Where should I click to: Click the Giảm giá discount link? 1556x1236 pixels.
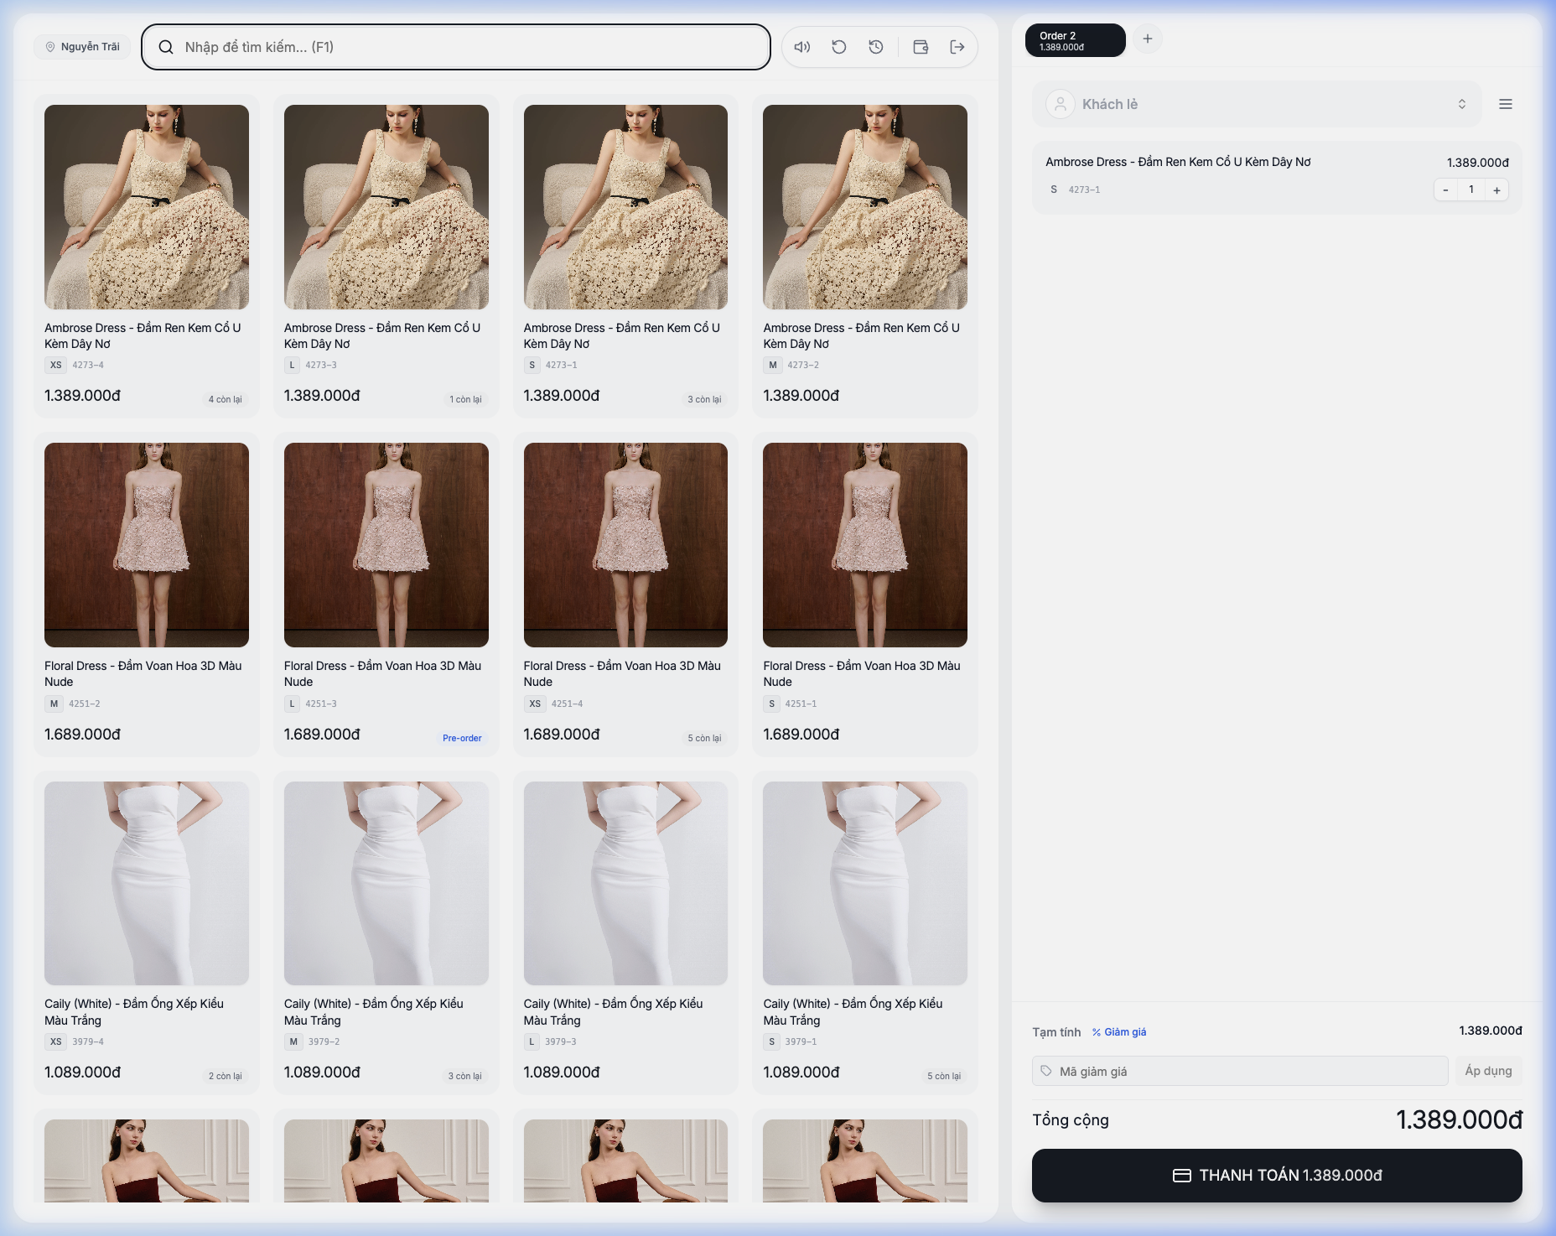[x=1118, y=1032]
